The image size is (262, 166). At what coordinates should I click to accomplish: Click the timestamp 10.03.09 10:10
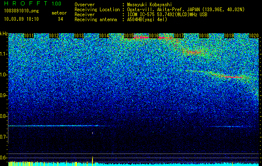[x=21, y=19]
